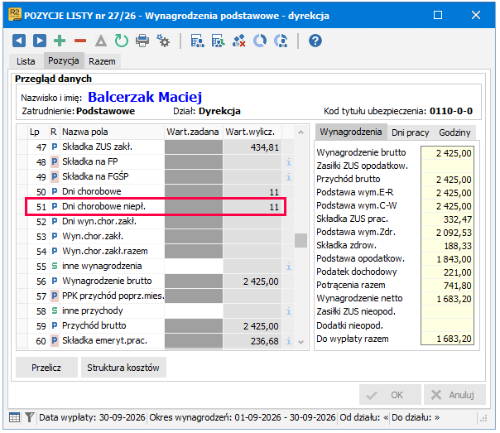This screenshot has width=500, height=433.
Task: Click info icon in Składka na FP row
Action: 289,162
